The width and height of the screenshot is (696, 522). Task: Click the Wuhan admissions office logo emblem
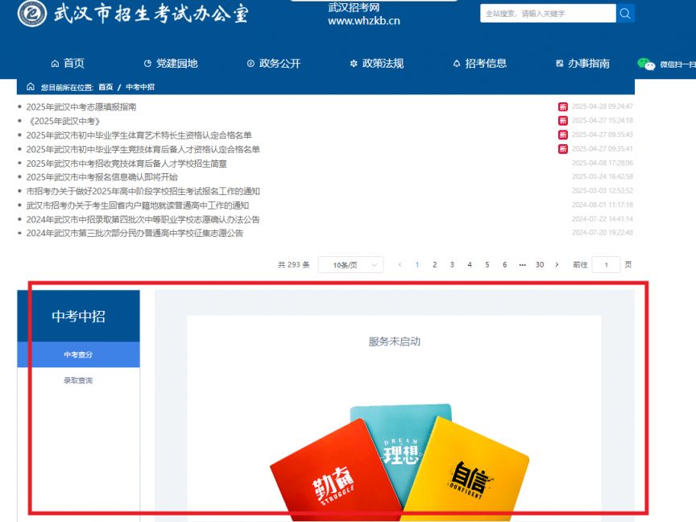pos(32,14)
